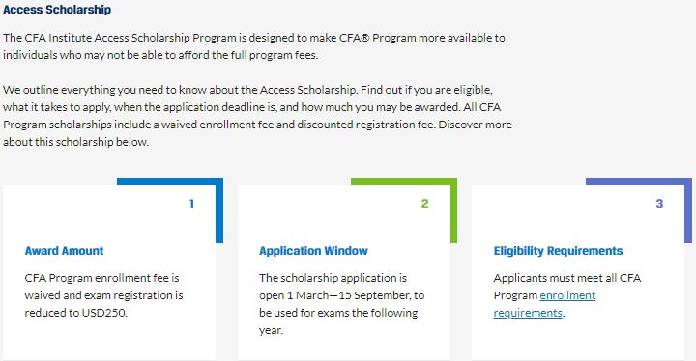Click the Award Amount card body text
The height and width of the screenshot is (361, 696).
(x=103, y=295)
